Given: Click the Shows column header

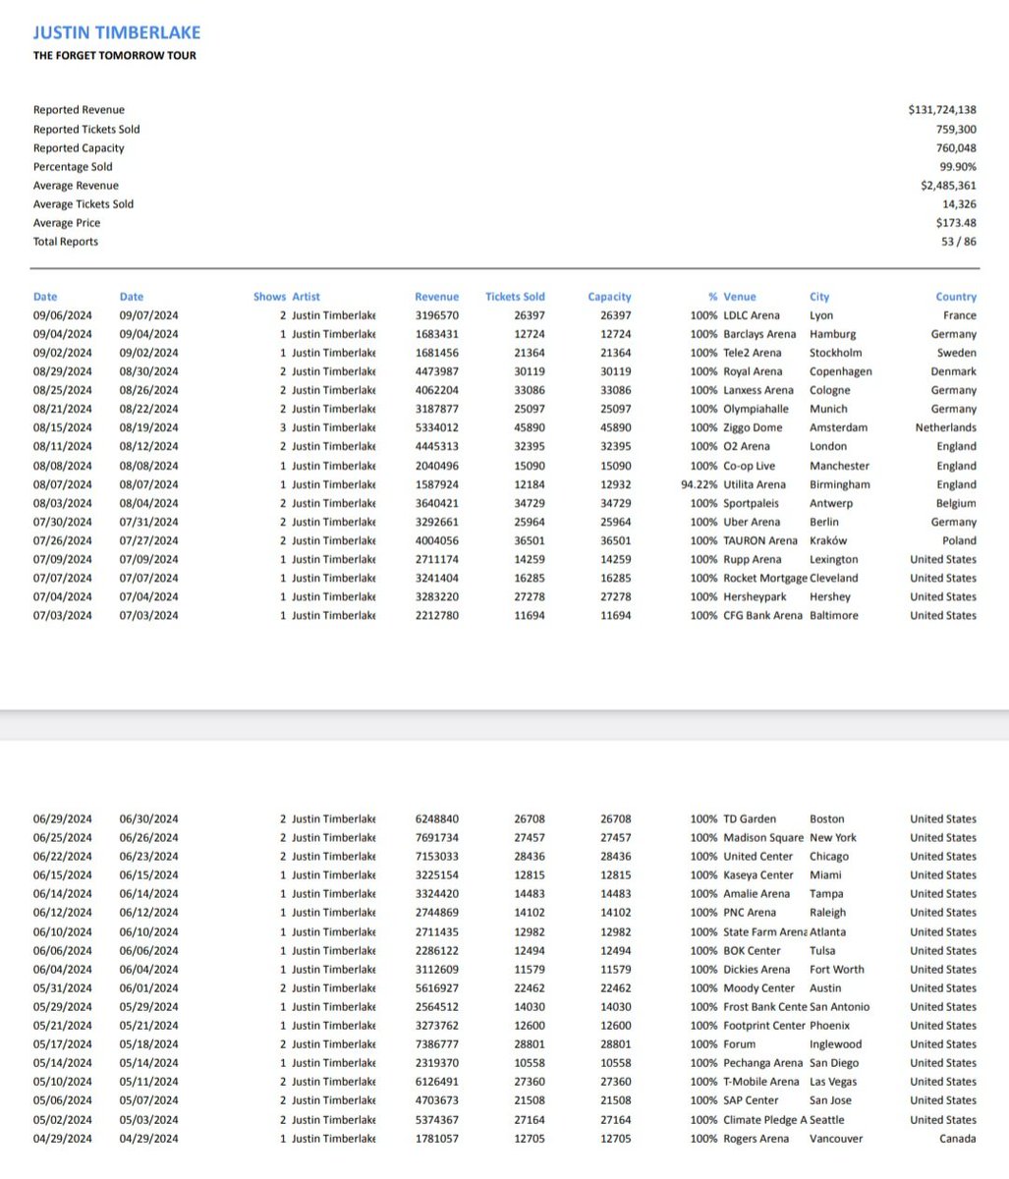Looking at the screenshot, I should coord(269,297).
